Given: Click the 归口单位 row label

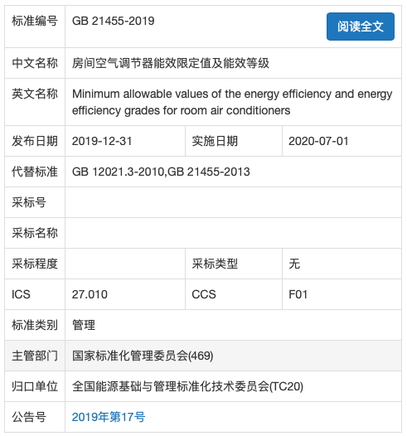Looking at the screenshot, I should 35,386.
